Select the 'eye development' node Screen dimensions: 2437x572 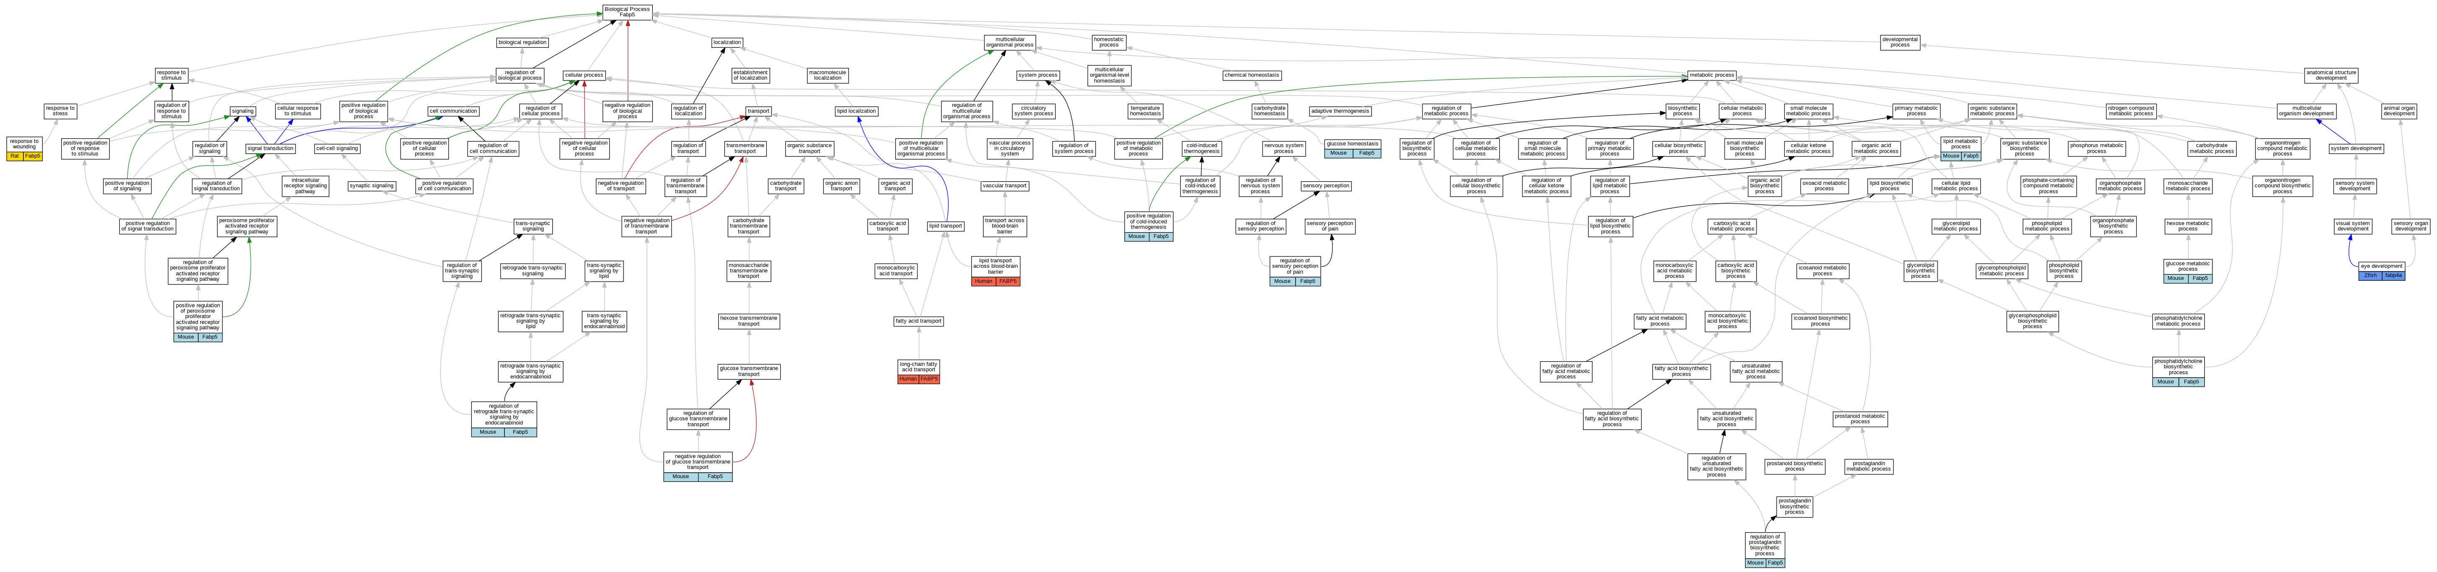(2381, 267)
